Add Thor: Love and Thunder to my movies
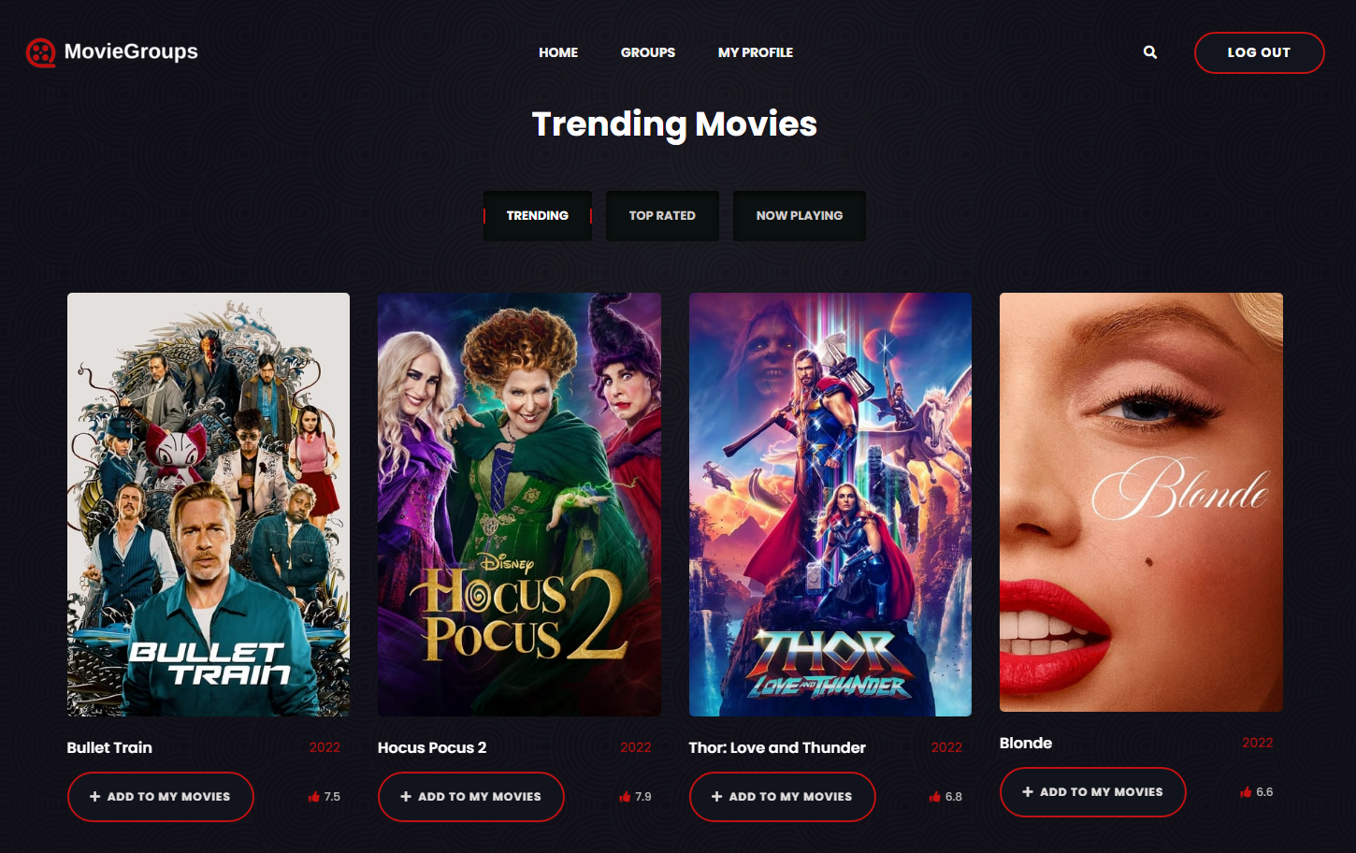The image size is (1356, 853). coord(782,797)
